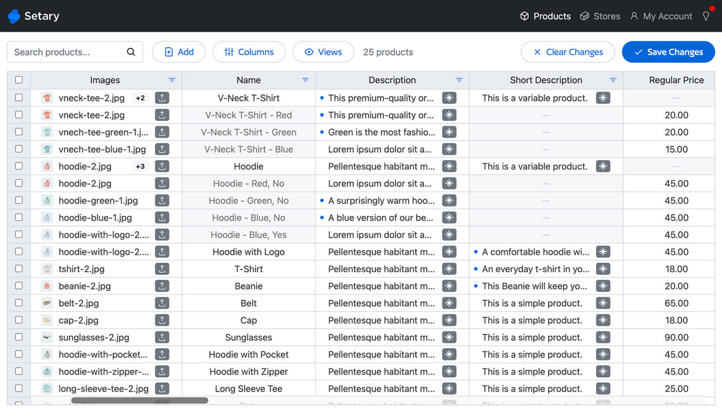The height and width of the screenshot is (411, 722).
Task: Switch to the Products section
Action: (545, 16)
